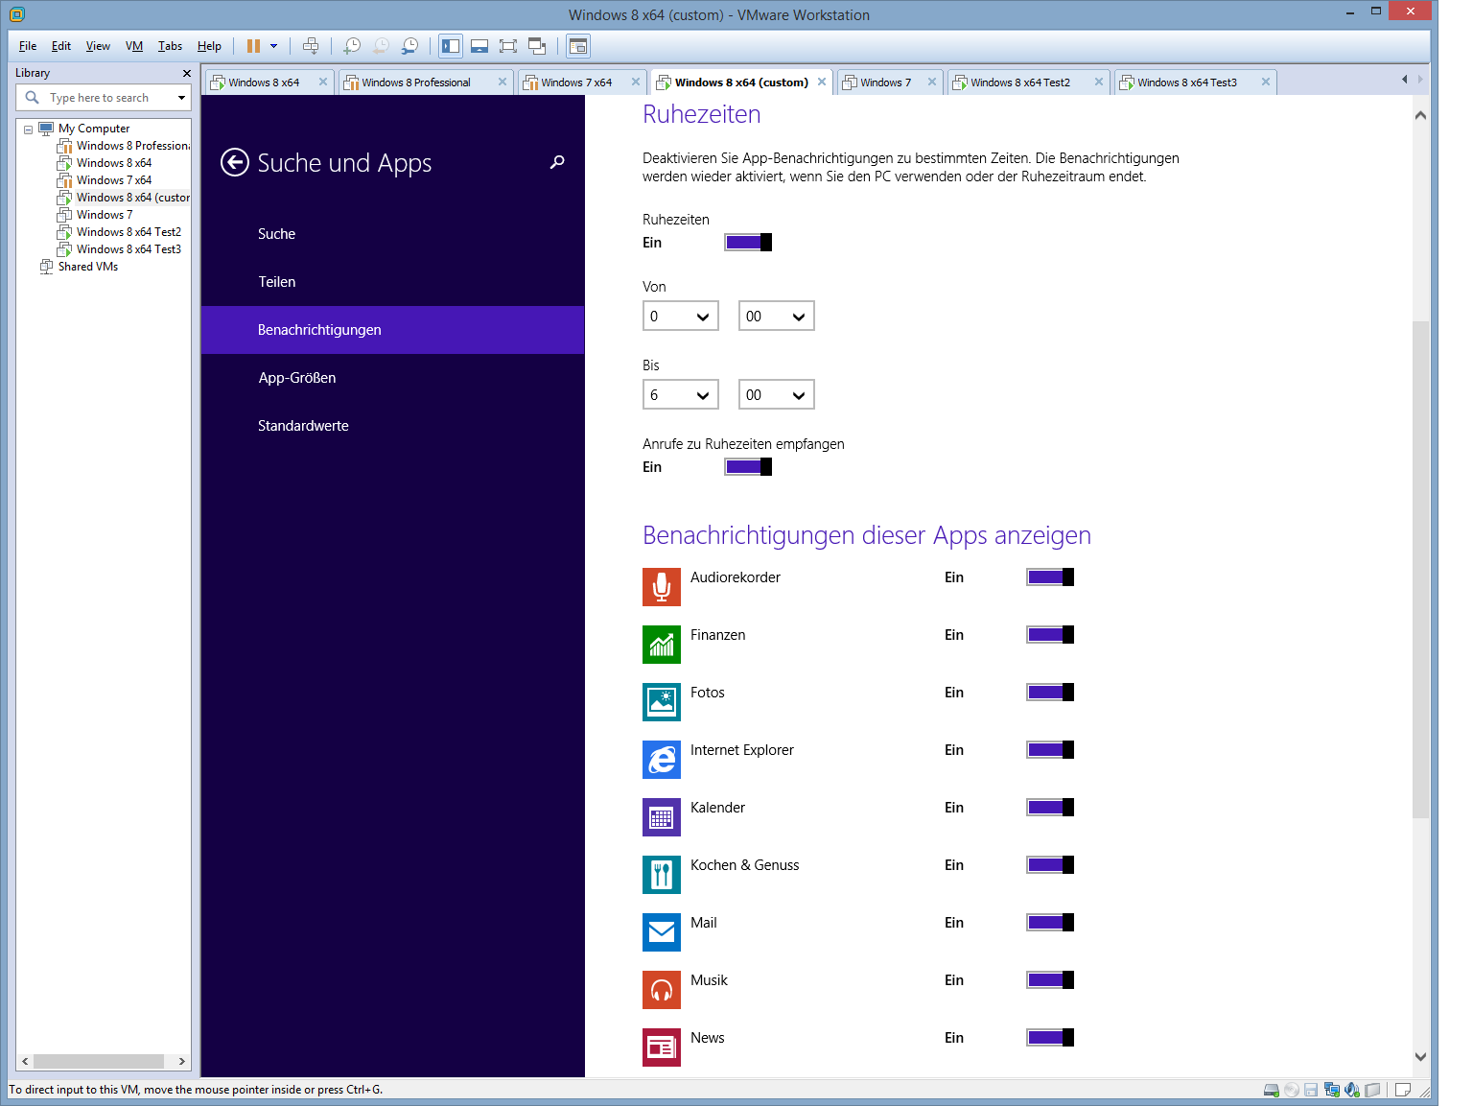1473x1106 pixels.
Task: Open the Von hour dropdown
Action: coord(681,317)
